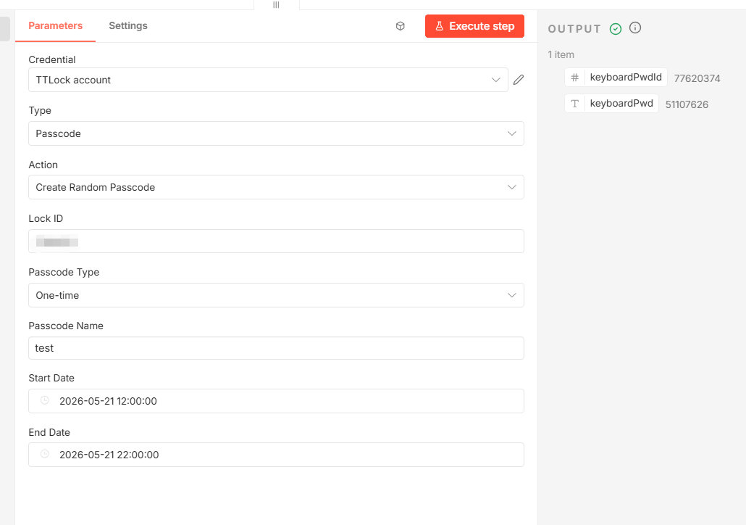
Task: Click output value 77620374
Action: click(697, 78)
